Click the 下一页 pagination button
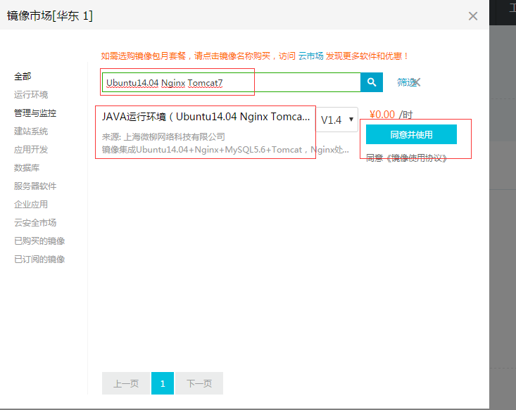Viewport: 516px width, 410px height. 199,383
